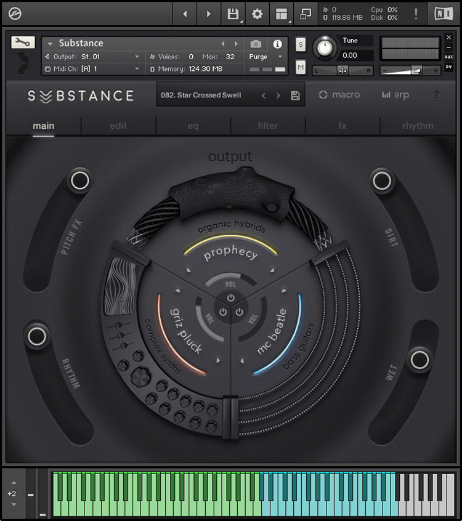Lower keyboard octave with down arrow

coord(14,504)
